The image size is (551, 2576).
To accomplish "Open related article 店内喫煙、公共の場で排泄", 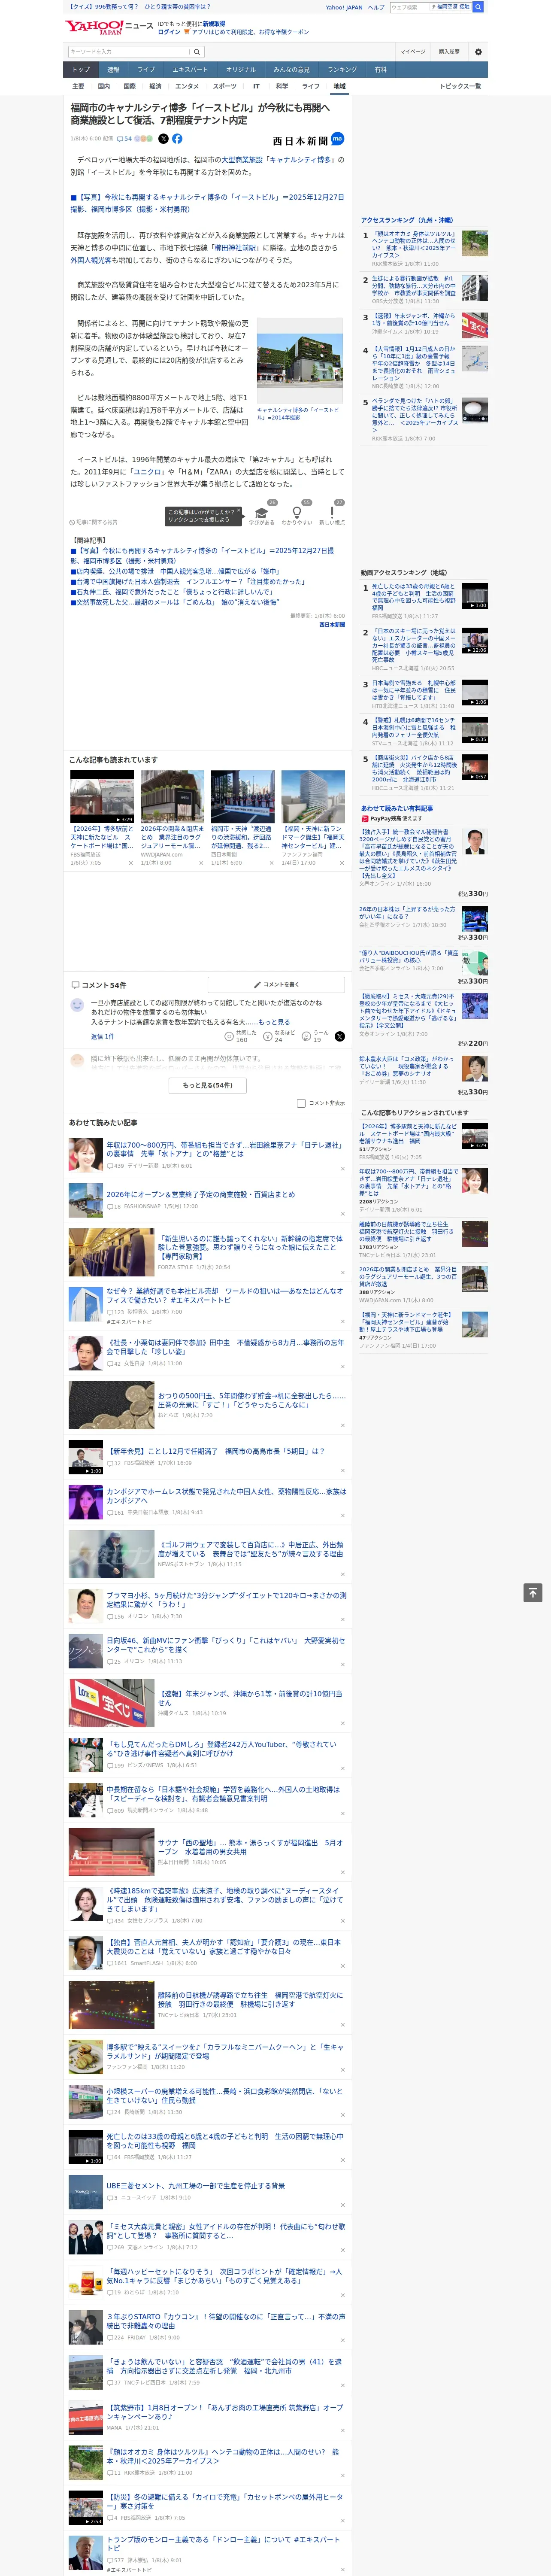I will [x=177, y=572].
